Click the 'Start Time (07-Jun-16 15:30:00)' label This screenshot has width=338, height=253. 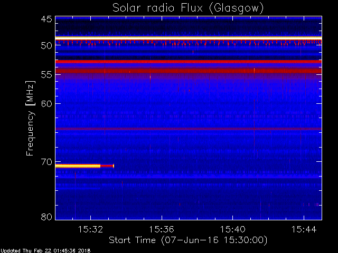tap(188, 240)
